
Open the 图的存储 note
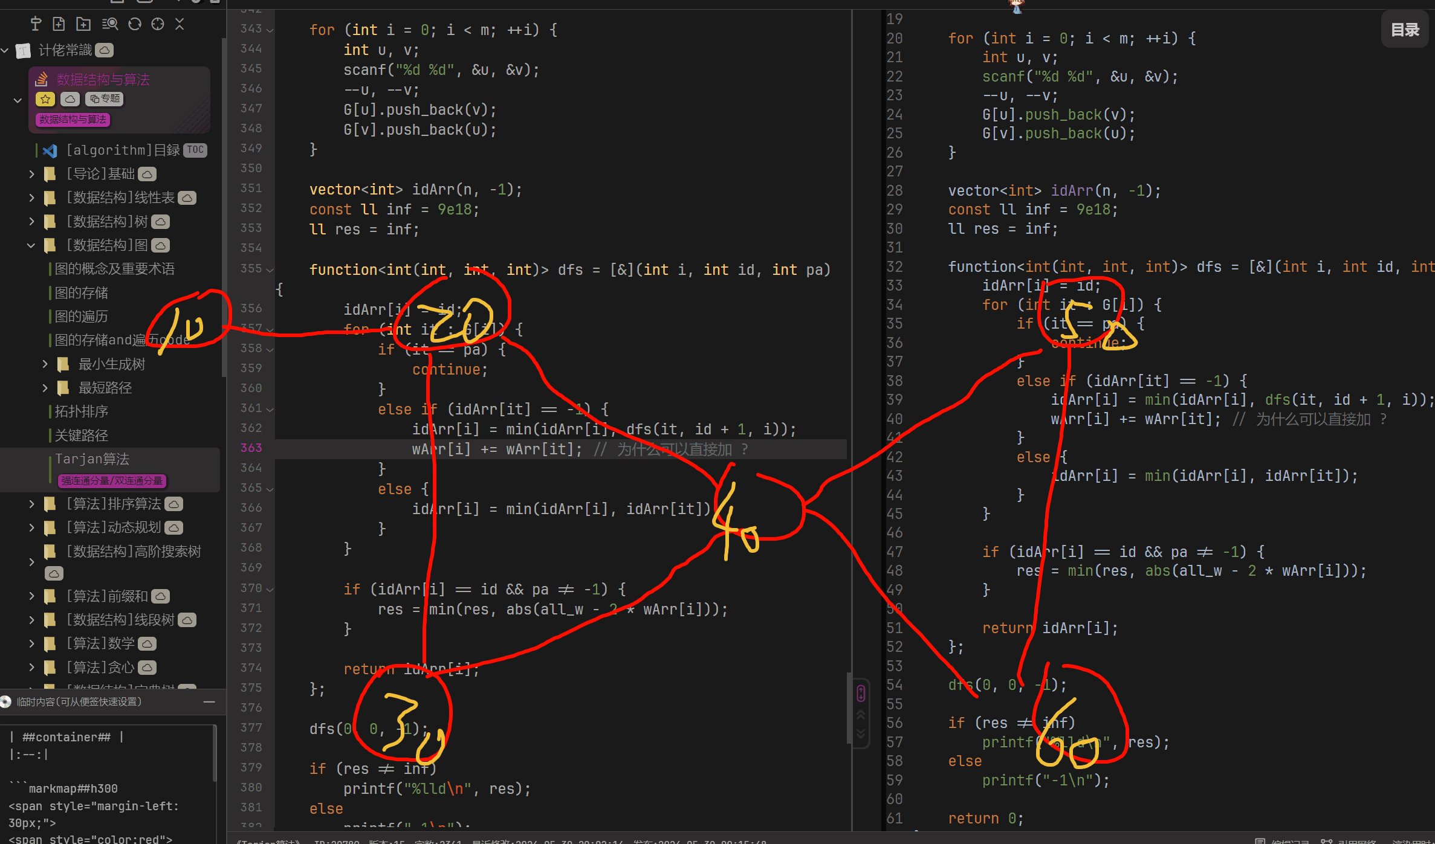[x=81, y=293]
